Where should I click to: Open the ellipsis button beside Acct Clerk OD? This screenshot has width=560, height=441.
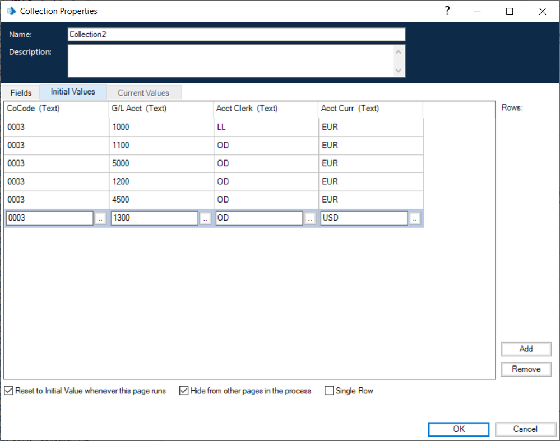[310, 218]
